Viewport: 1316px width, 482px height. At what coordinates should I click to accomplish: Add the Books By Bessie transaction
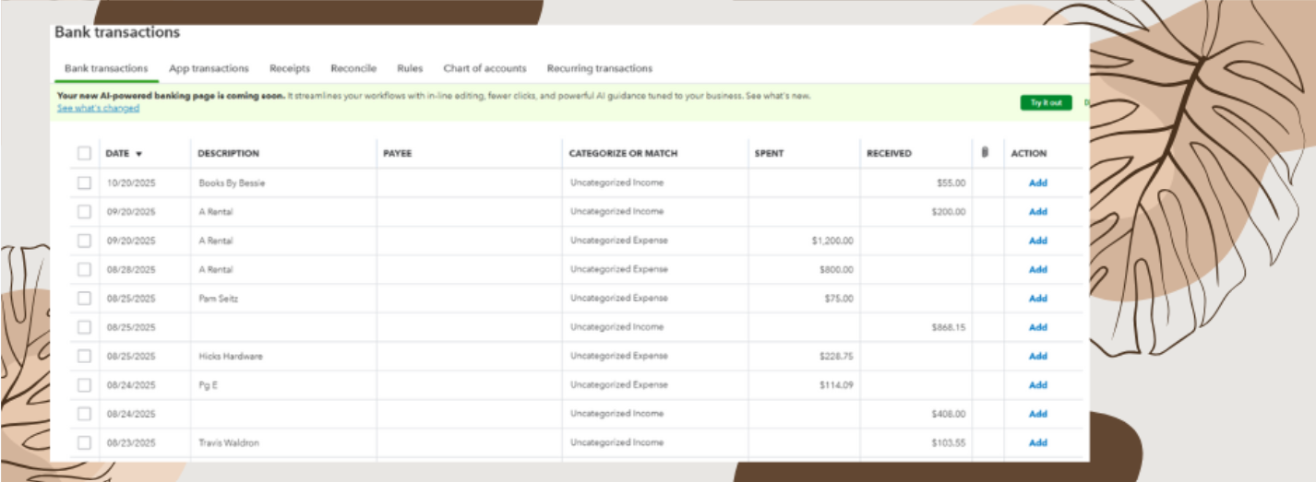1038,182
